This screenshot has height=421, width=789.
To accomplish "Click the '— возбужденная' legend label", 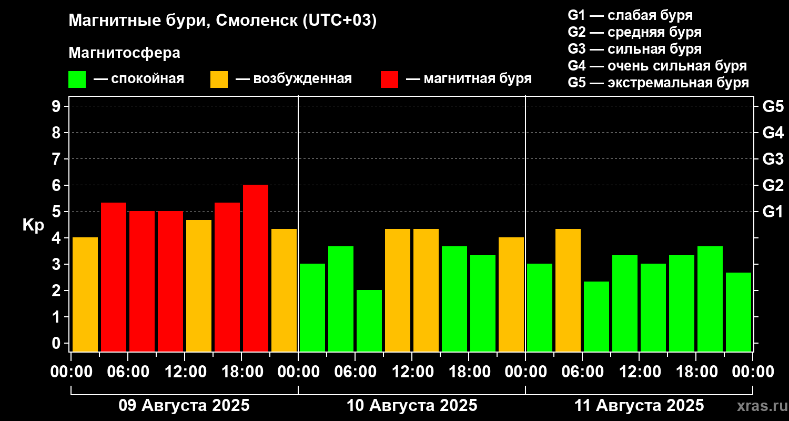I will coord(294,79).
